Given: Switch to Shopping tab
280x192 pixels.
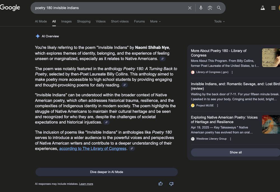Looking at the screenshot, I should 84,22.
